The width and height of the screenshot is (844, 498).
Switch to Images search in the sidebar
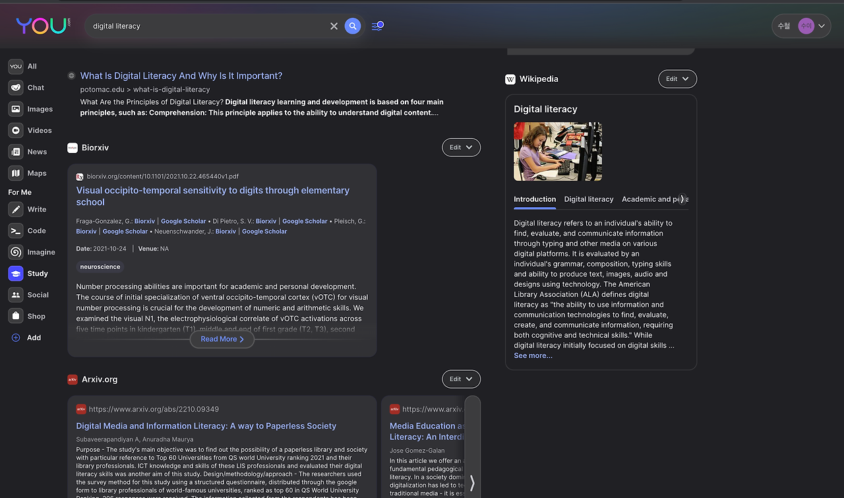30,109
